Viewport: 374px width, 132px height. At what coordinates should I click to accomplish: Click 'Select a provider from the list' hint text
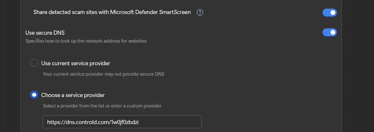pyautogui.click(x=102, y=106)
